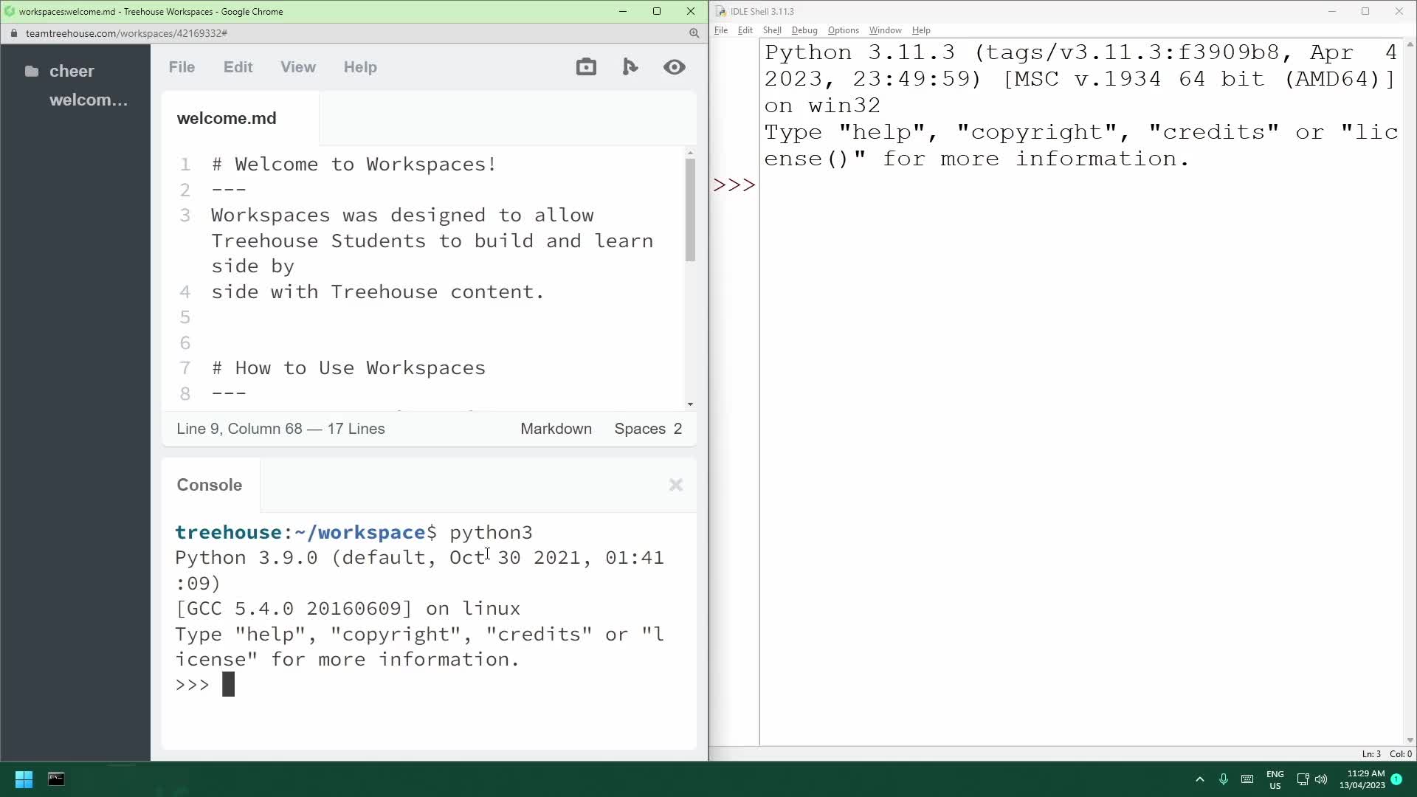
Task: Switch to the Console tab
Action: click(x=209, y=485)
